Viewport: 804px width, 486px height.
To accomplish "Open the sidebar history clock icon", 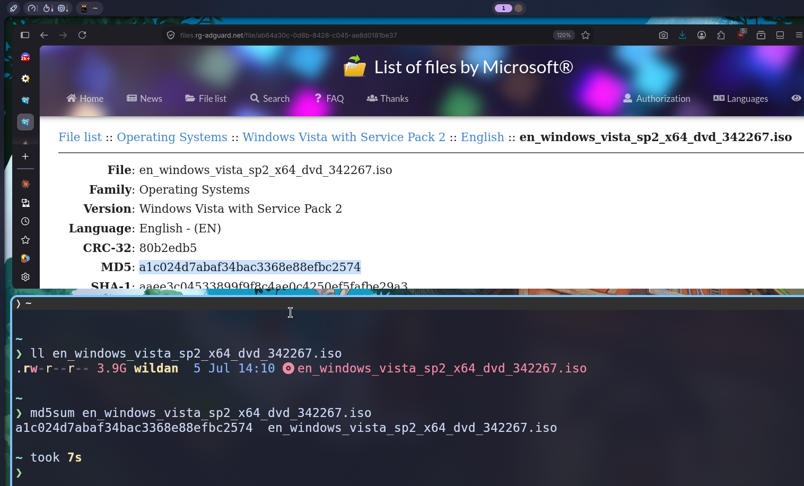I will pyautogui.click(x=25, y=221).
